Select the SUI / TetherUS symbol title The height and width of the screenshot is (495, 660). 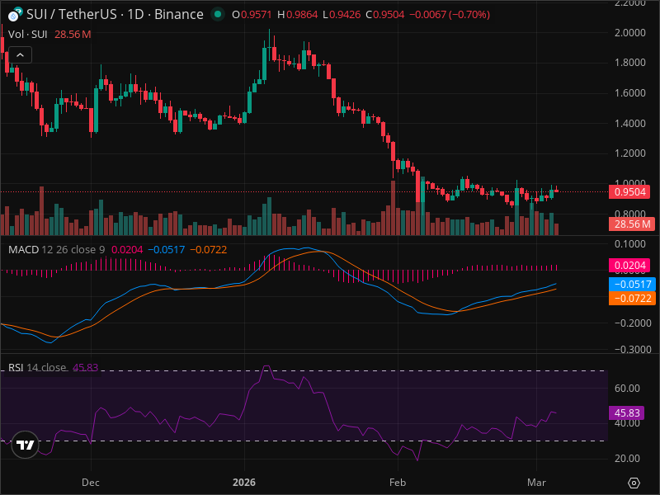(x=115, y=14)
